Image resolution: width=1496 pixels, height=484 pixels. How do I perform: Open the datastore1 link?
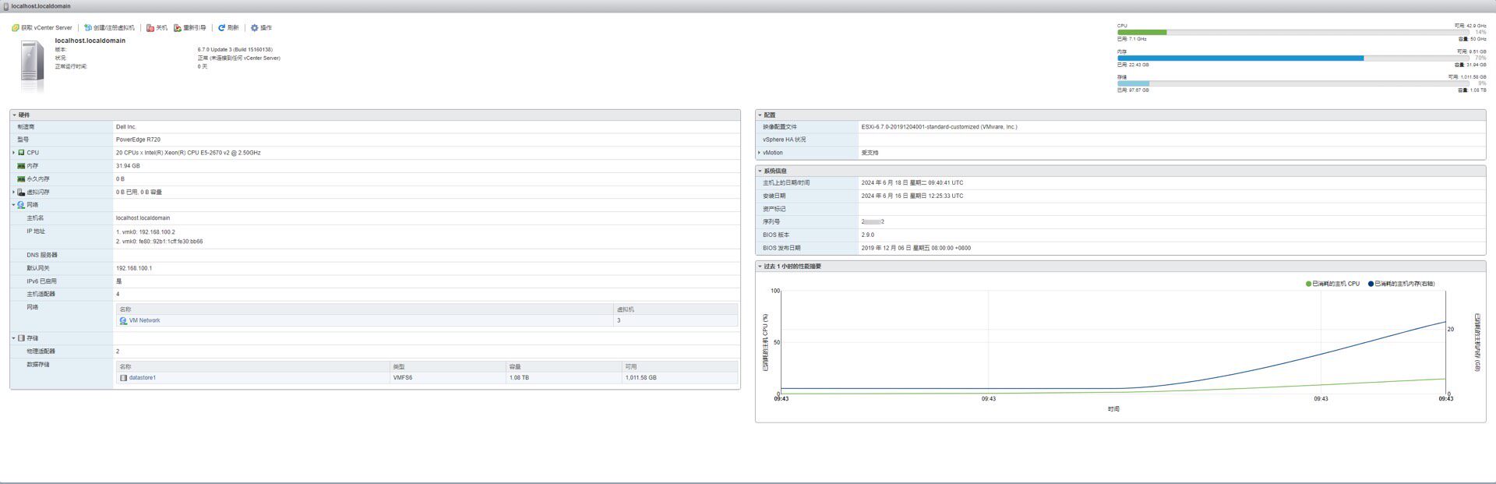(x=143, y=378)
